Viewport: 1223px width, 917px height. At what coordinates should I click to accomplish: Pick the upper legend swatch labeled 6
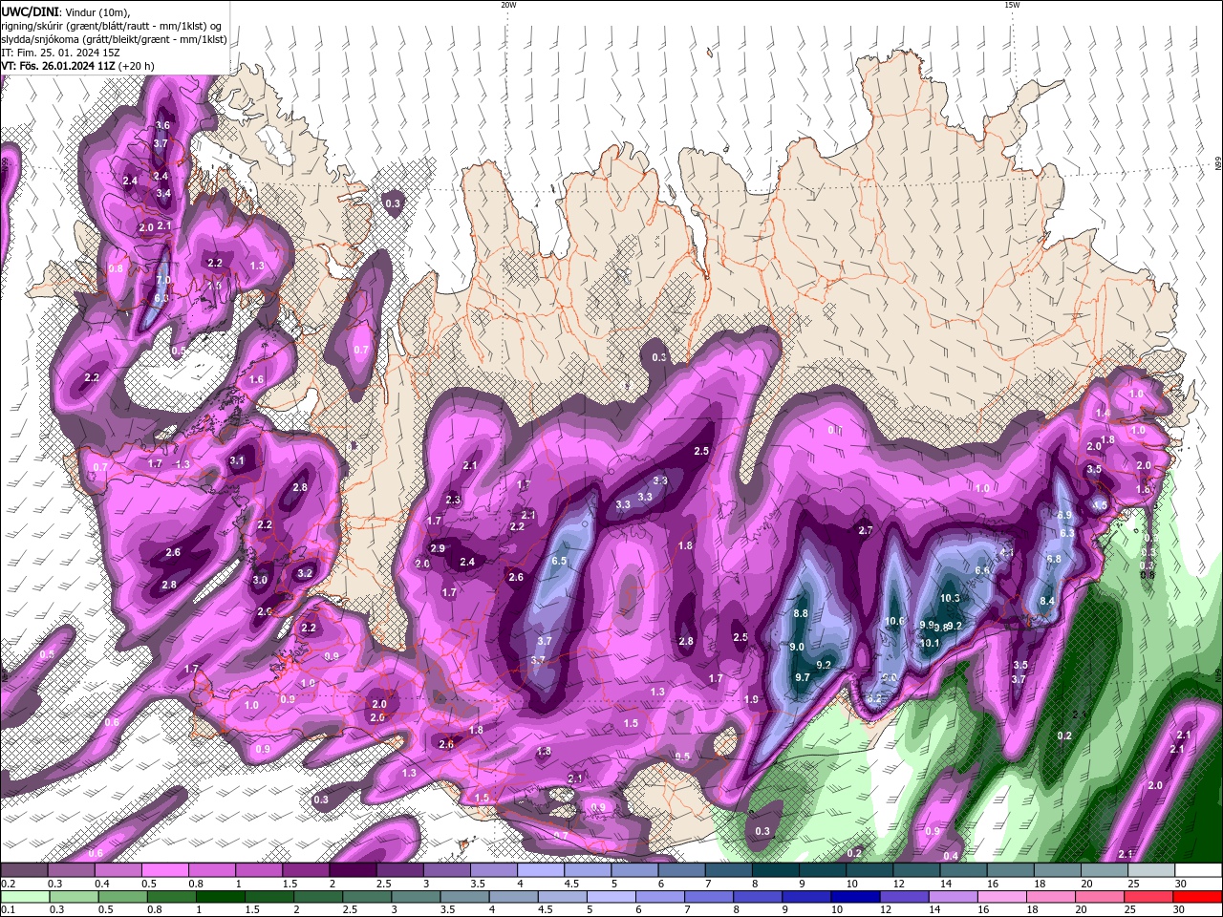coord(680,870)
